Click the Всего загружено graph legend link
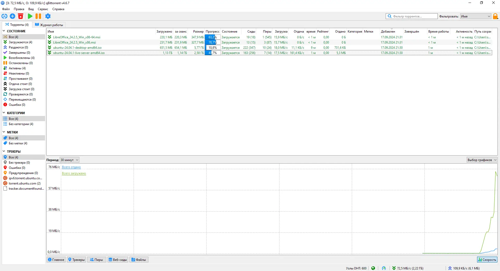The image size is (500, 271). point(74,173)
